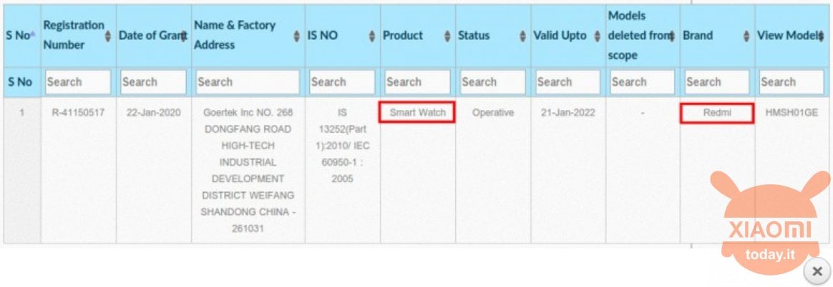Sort by Valid Upto column

click(x=598, y=36)
